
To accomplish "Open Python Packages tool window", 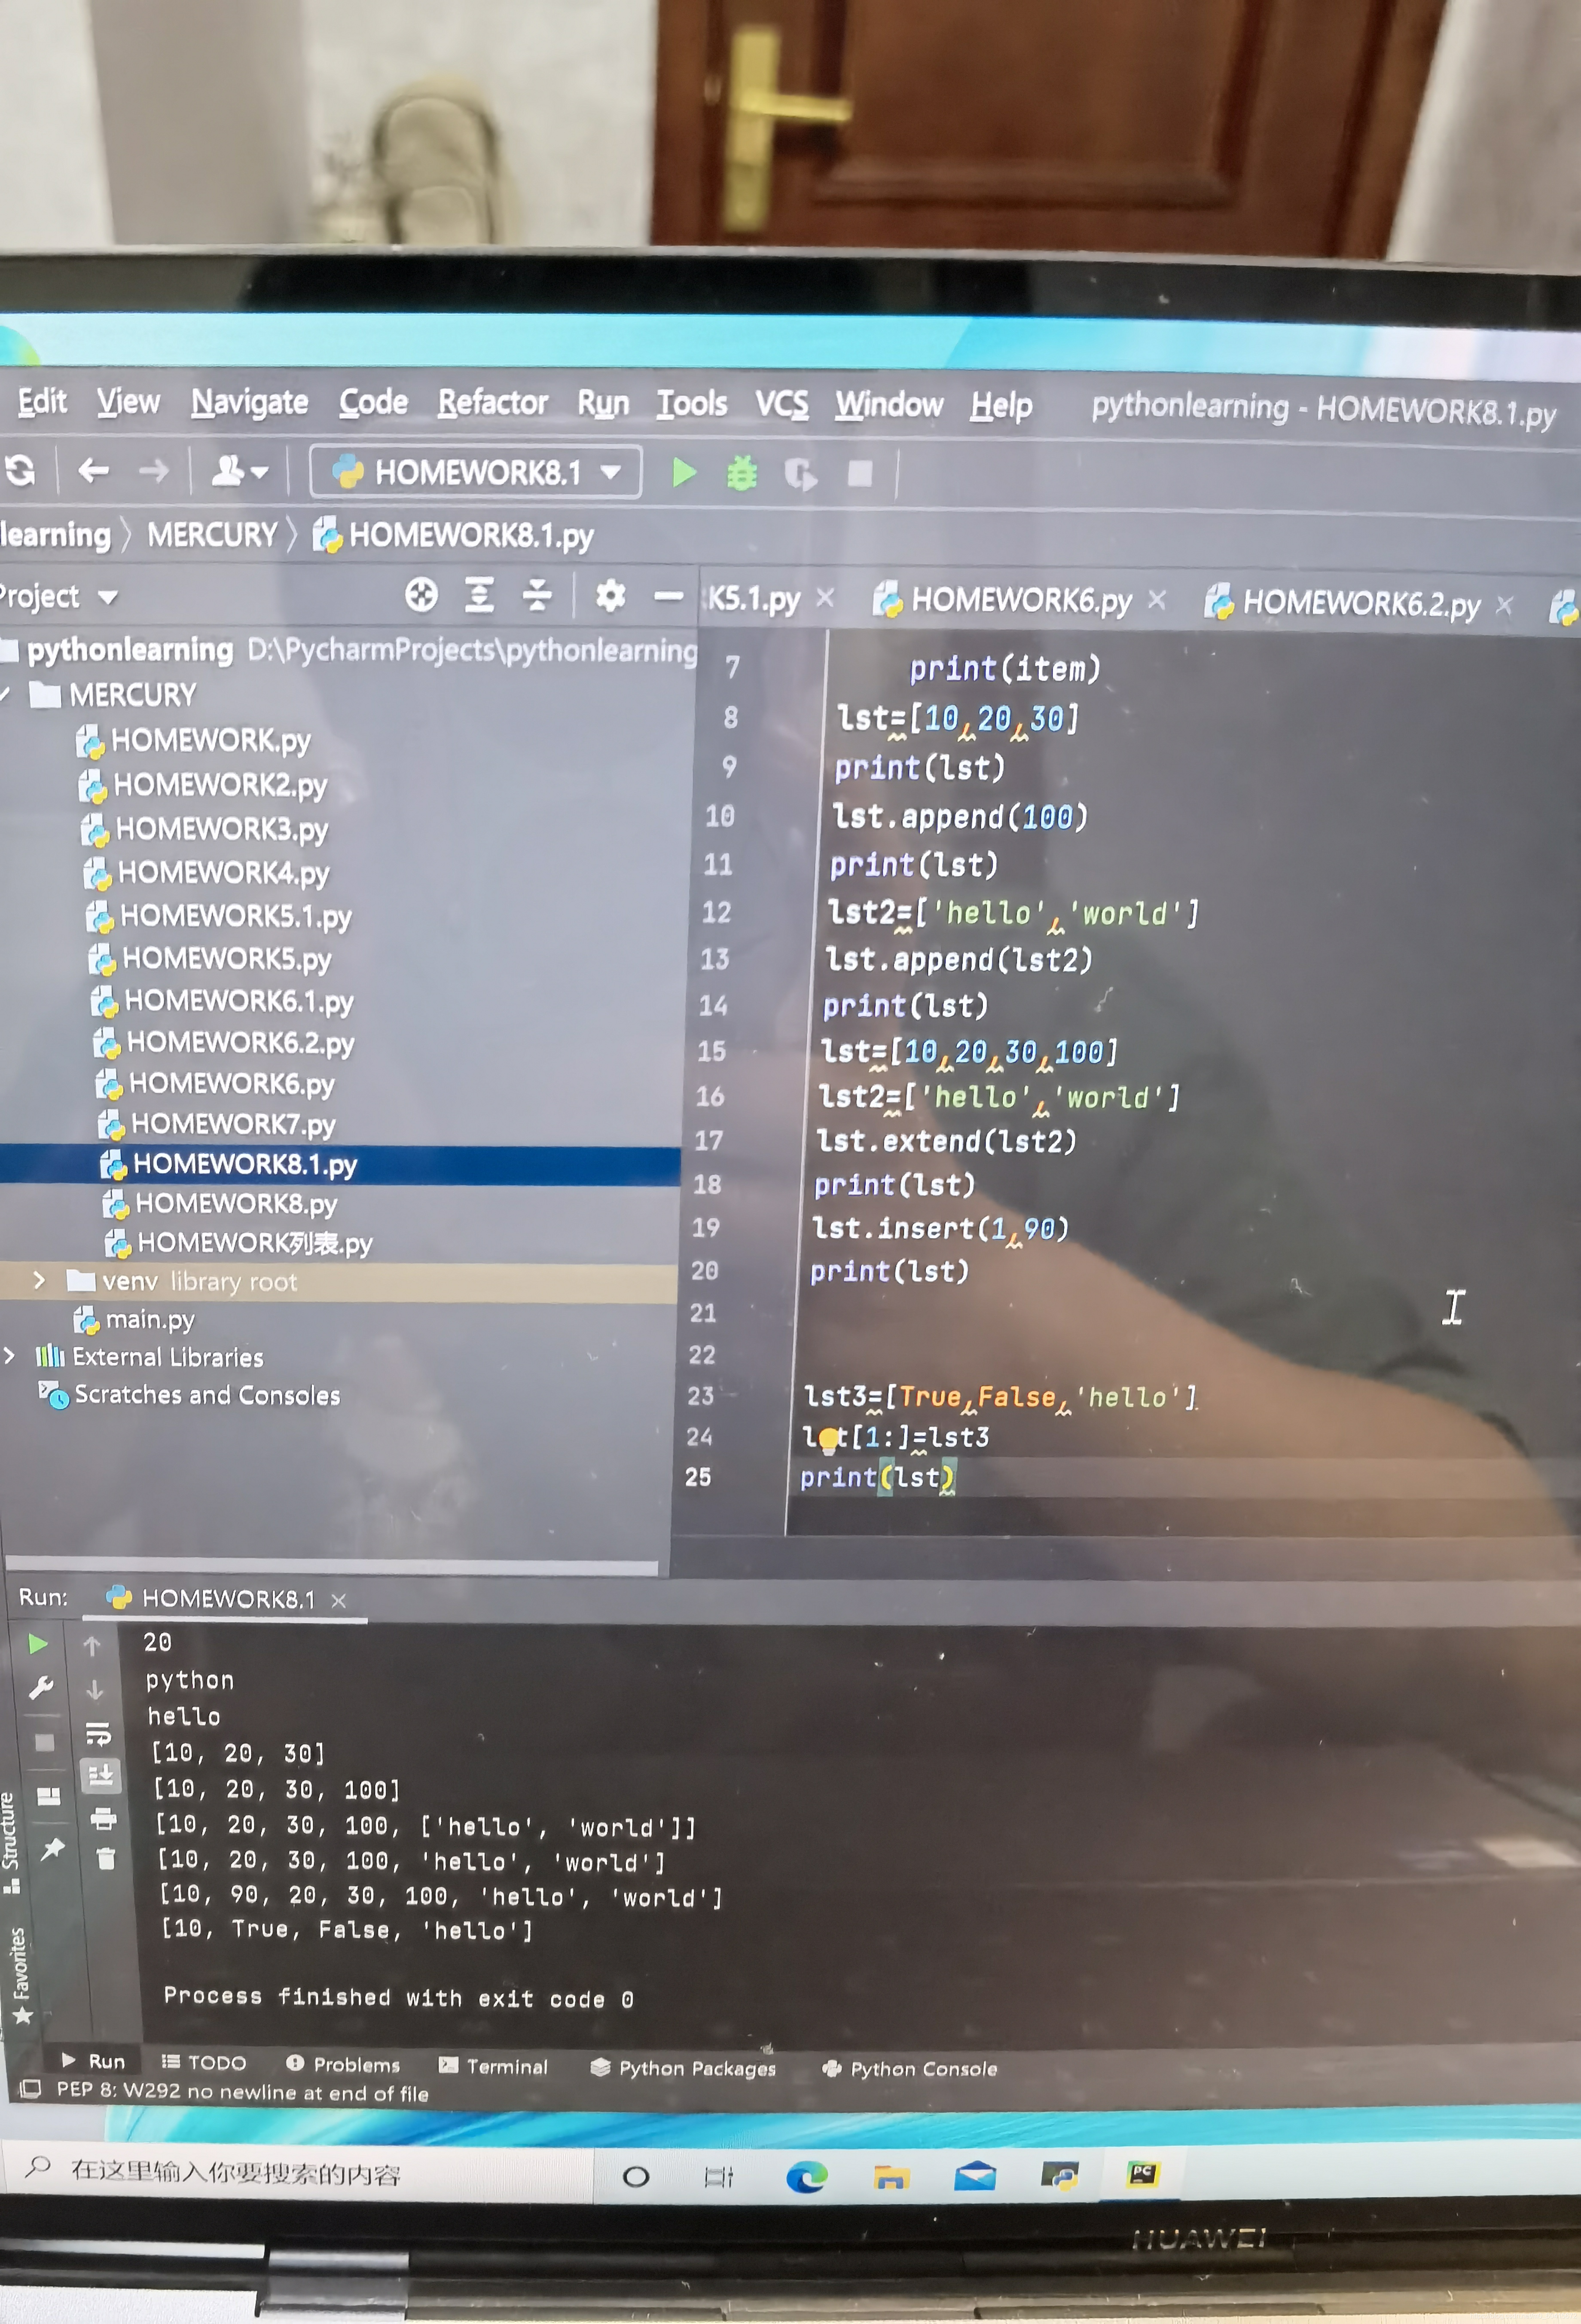I will [x=683, y=2067].
